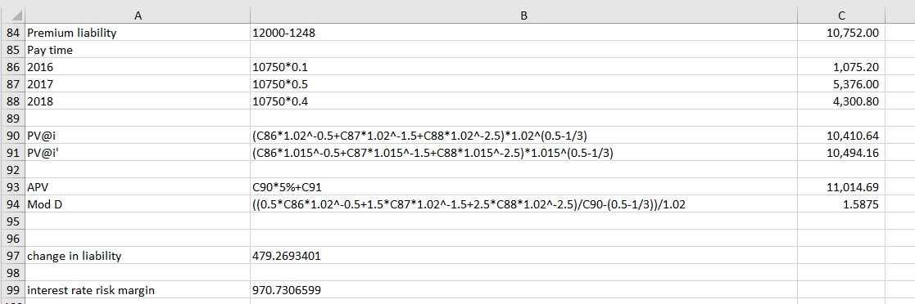The width and height of the screenshot is (915, 304).
Task: Click the PV@i label cell
Action: 138,136
